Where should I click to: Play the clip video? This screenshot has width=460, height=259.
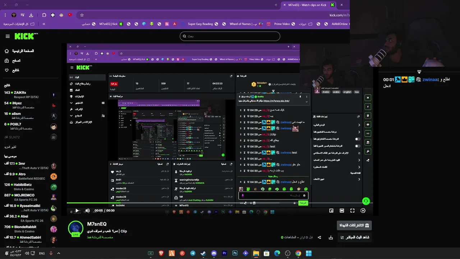point(77,210)
